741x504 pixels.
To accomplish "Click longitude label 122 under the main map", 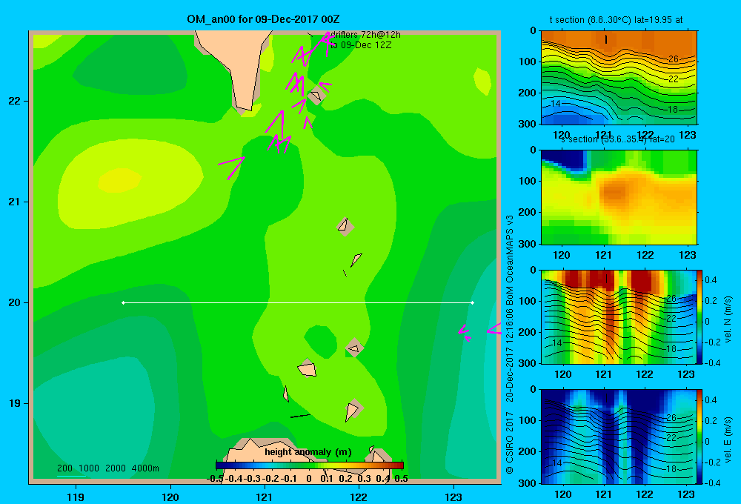I will coord(359,497).
